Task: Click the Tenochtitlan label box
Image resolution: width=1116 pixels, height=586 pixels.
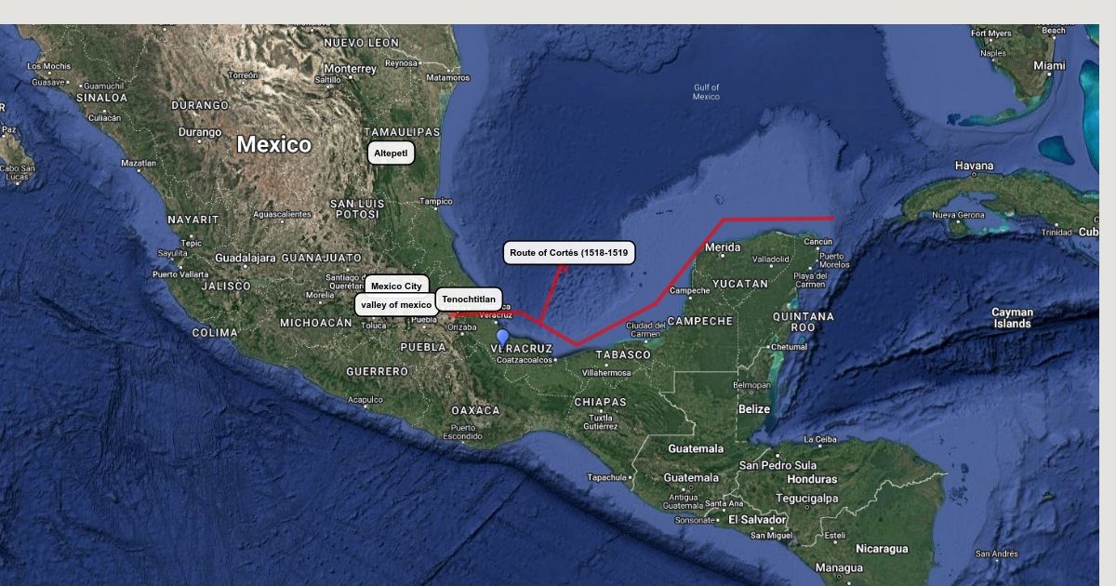Action: point(469,300)
